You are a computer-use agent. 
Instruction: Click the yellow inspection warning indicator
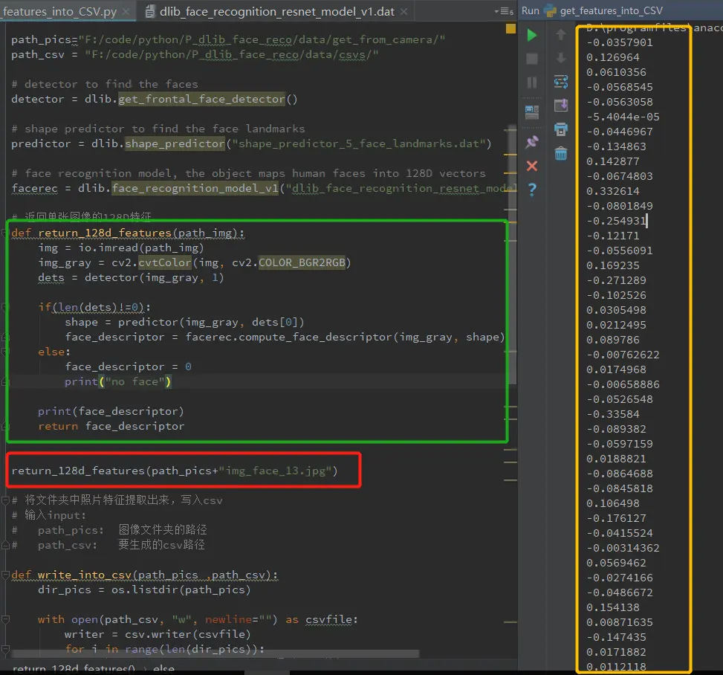tap(510, 28)
